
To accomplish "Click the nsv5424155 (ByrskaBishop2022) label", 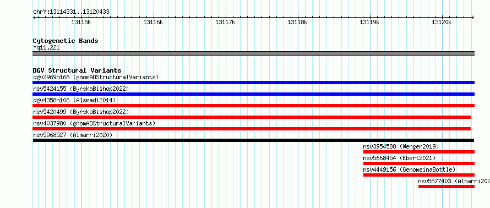I will [x=81, y=89].
